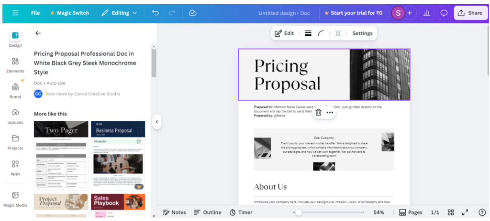View more by Canva Creative Studio

click(82, 94)
